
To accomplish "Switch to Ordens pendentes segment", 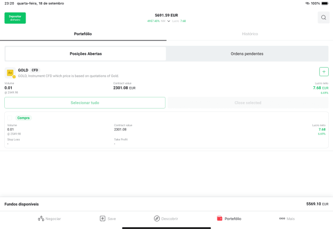I will (247, 54).
